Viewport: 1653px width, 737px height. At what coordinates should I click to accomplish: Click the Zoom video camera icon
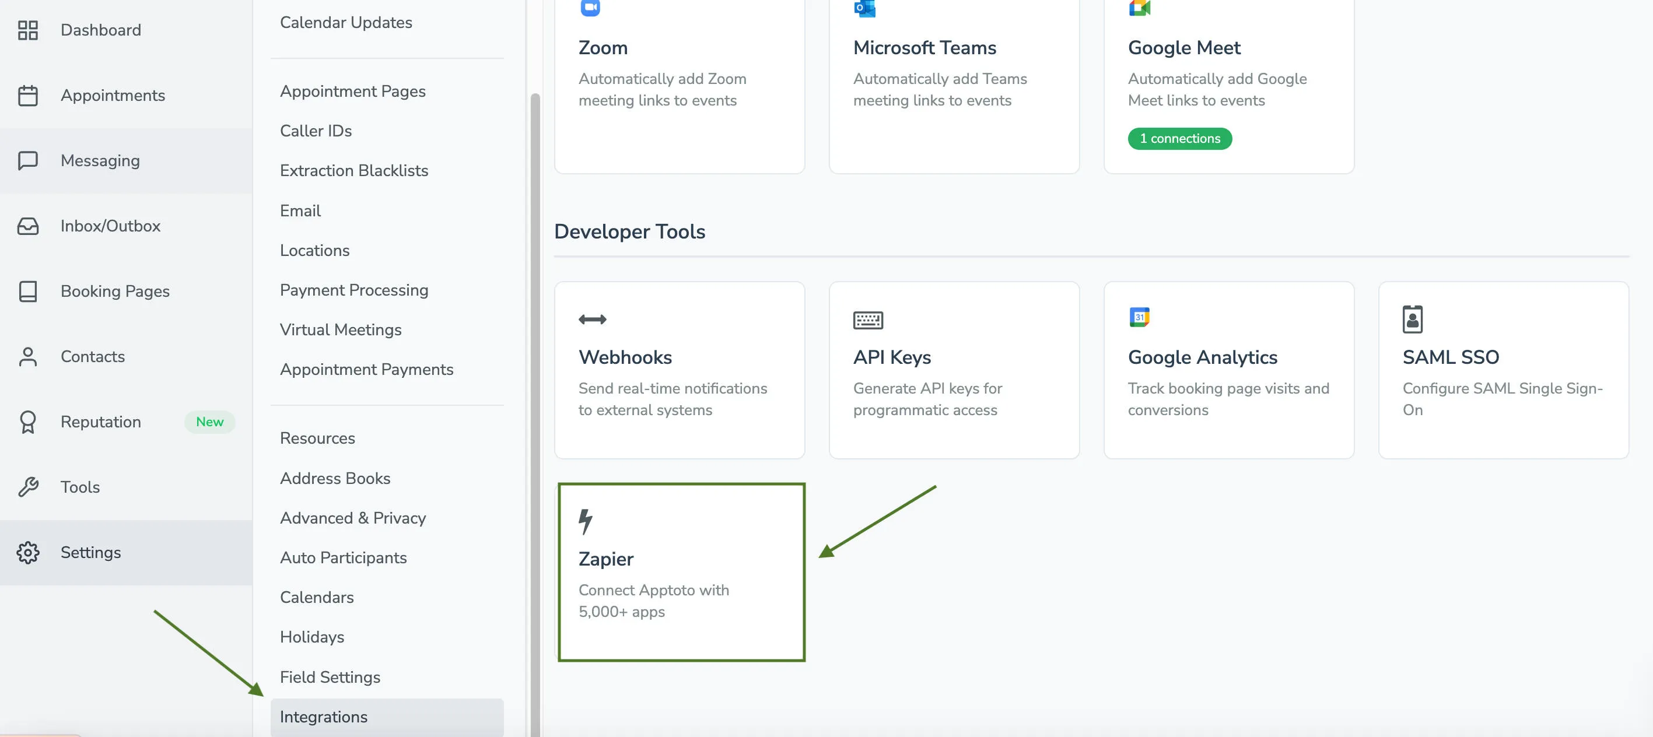click(590, 8)
